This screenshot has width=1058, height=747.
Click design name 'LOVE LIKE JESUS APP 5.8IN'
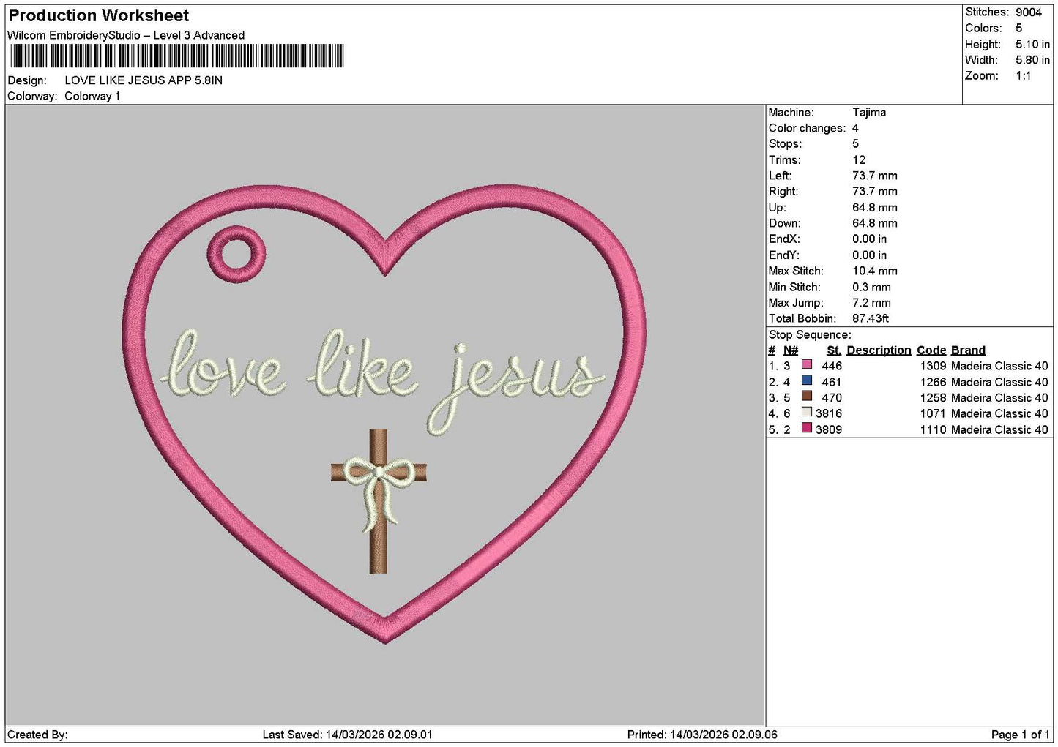[144, 80]
